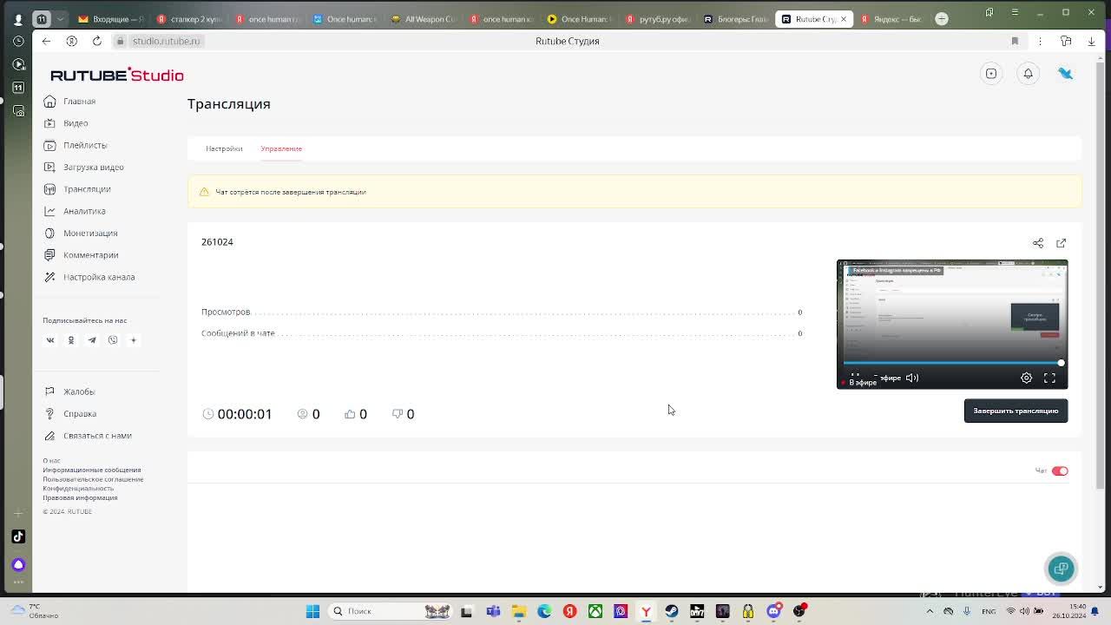Open Windows Start menu
The height and width of the screenshot is (625, 1111).
pos(312,611)
